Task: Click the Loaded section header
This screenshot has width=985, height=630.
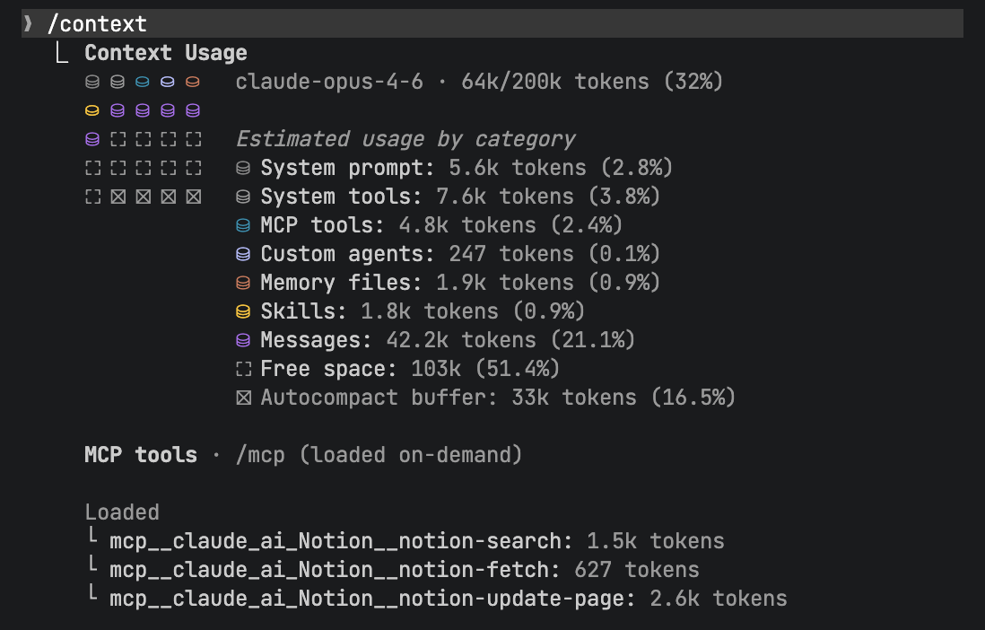Action: tap(122, 512)
